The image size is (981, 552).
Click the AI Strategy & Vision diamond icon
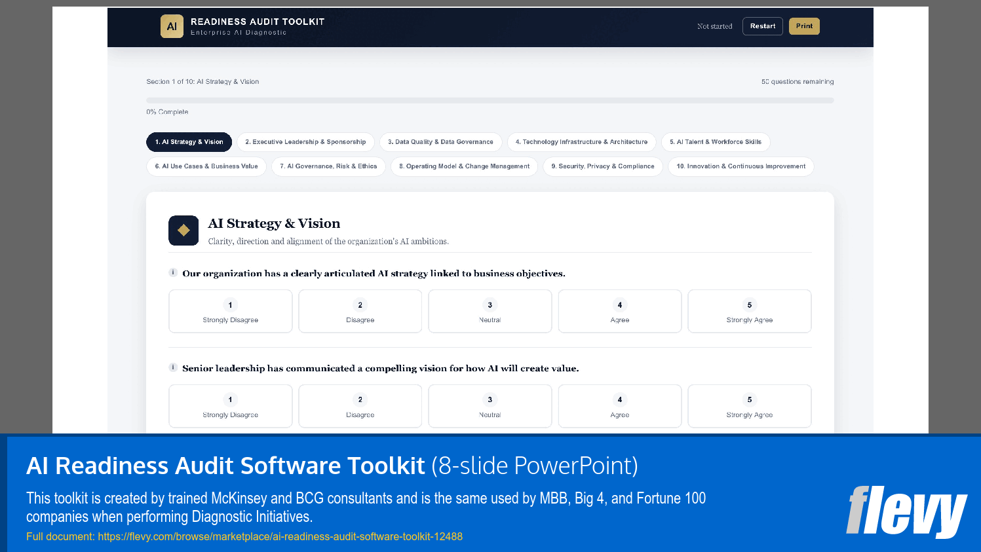click(x=183, y=230)
